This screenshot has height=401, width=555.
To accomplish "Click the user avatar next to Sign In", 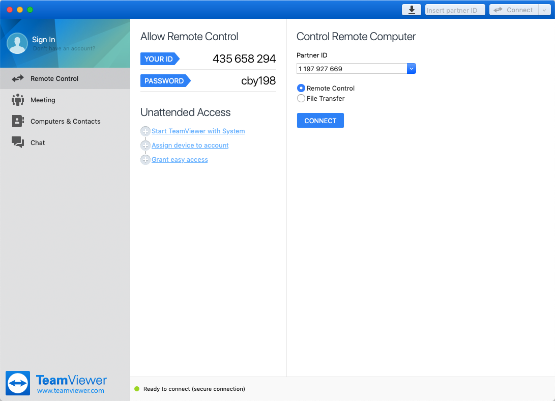I will 17,43.
